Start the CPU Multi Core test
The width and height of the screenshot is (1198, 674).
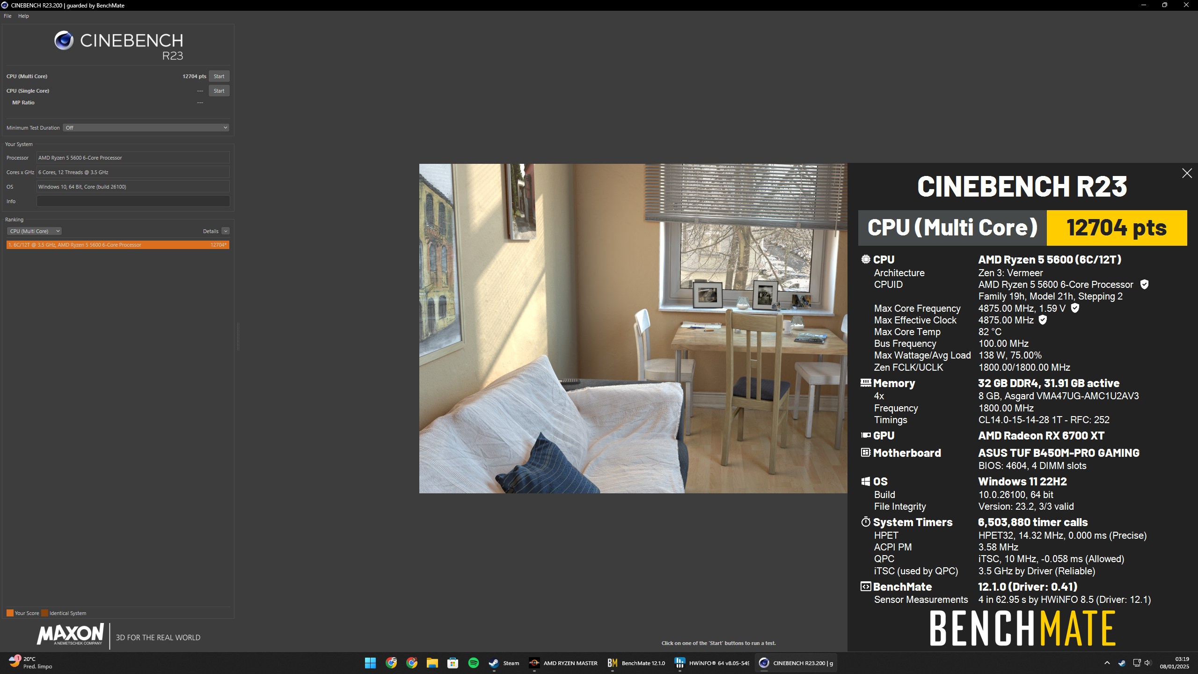(x=219, y=76)
